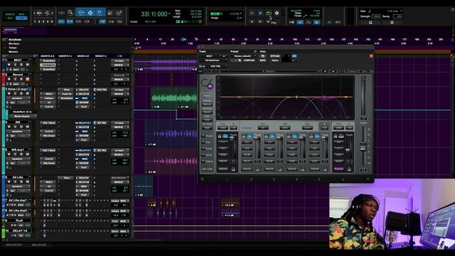Toggle blue bypass button on C6 band 2
Image resolution: width=455 pixels, height=256 pixels.
tap(249, 136)
